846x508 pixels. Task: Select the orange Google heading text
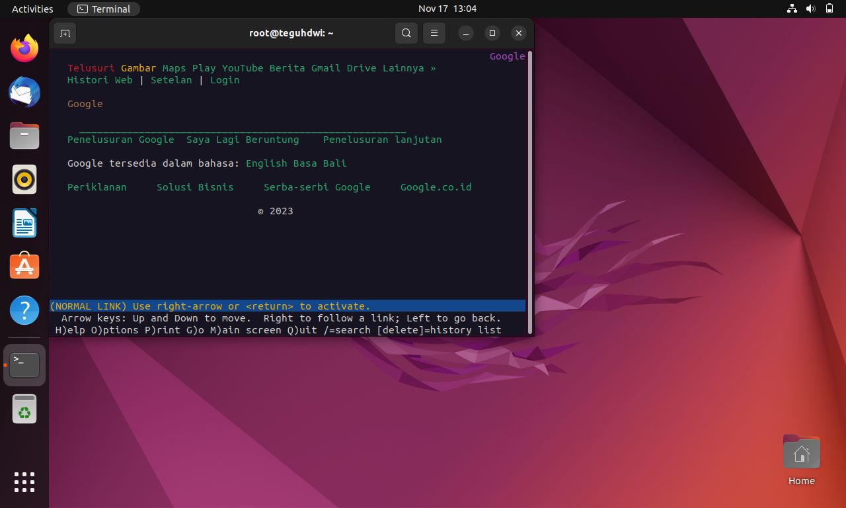(85, 104)
